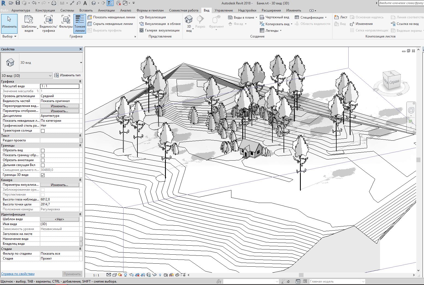The height and width of the screenshot is (285, 424).
Task: Click the Thin Lines (Тонкие линии) tool
Action: point(80,24)
